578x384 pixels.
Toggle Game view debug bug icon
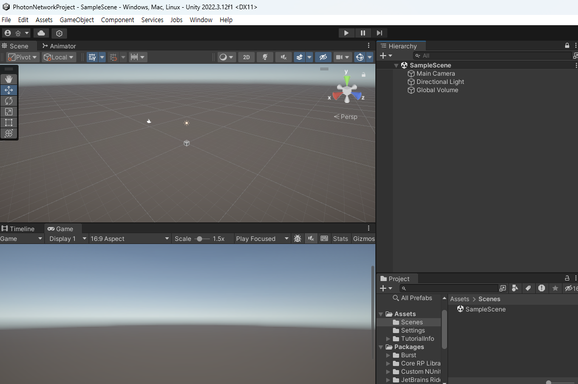298,238
